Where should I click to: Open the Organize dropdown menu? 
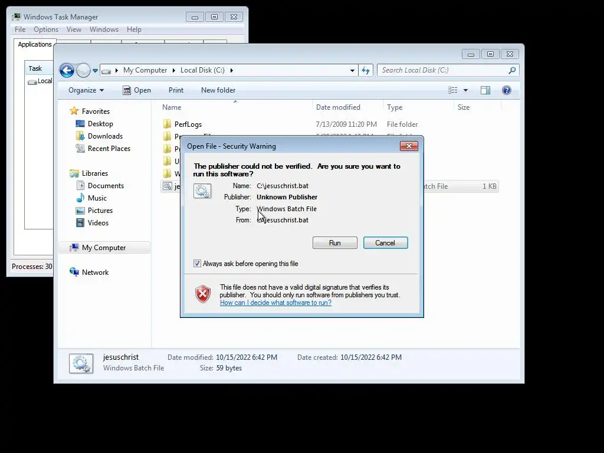[86, 90]
